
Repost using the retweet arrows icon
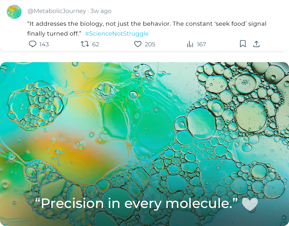coord(85,44)
